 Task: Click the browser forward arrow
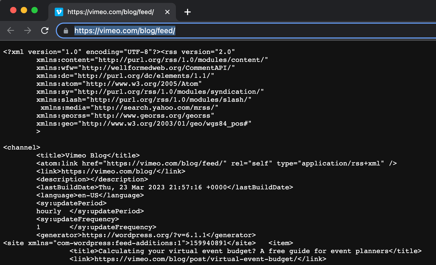28,31
